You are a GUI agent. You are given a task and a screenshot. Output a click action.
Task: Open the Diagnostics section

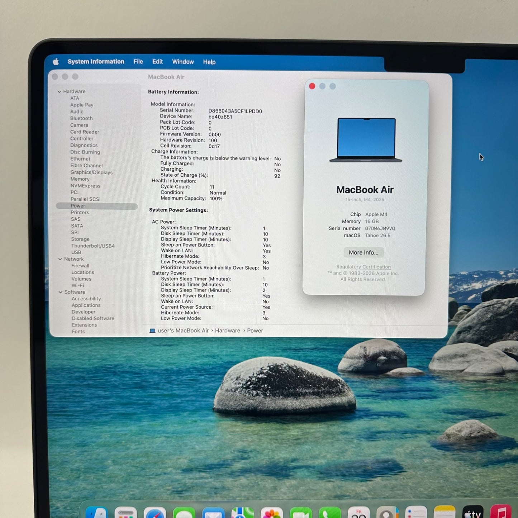pos(84,145)
